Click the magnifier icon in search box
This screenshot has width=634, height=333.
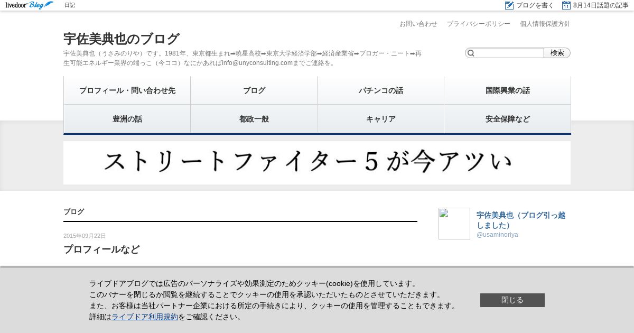pyautogui.click(x=471, y=53)
